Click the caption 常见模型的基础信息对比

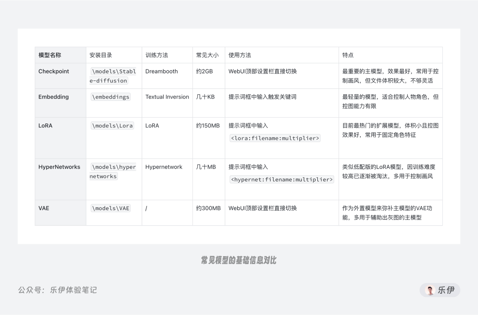pos(239,260)
